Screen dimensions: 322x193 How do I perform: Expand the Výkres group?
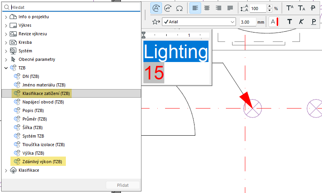(6, 26)
